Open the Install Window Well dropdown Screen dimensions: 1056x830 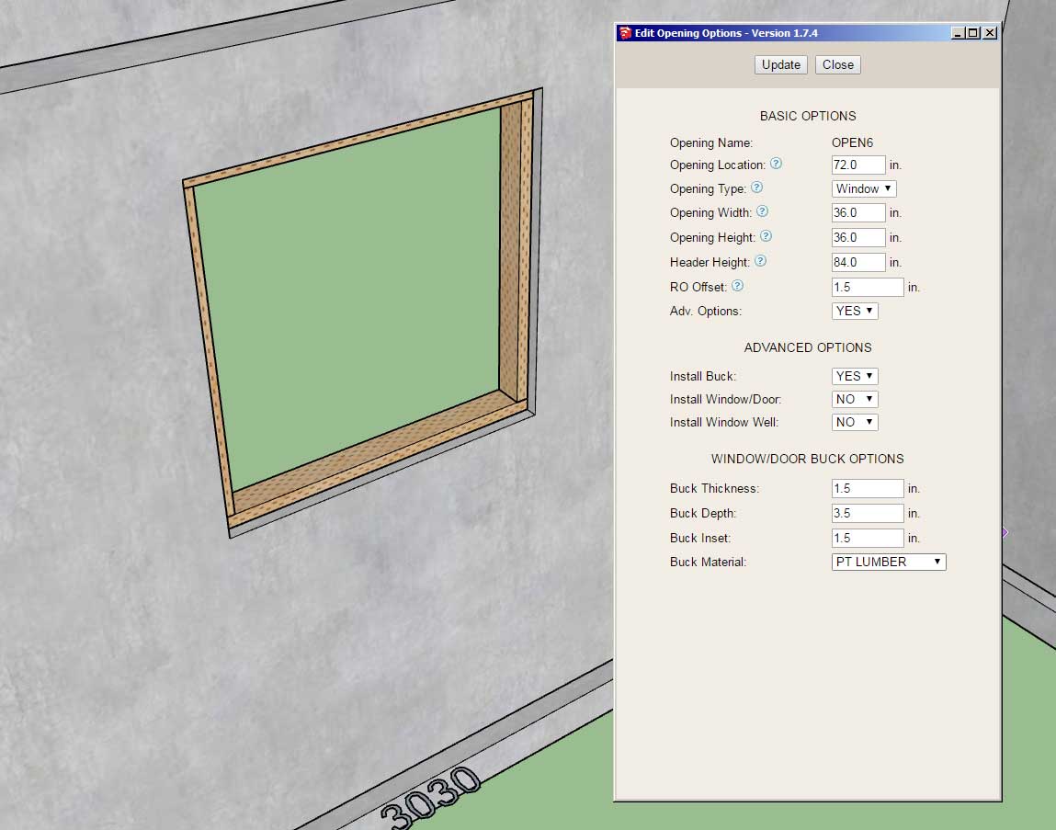click(855, 422)
